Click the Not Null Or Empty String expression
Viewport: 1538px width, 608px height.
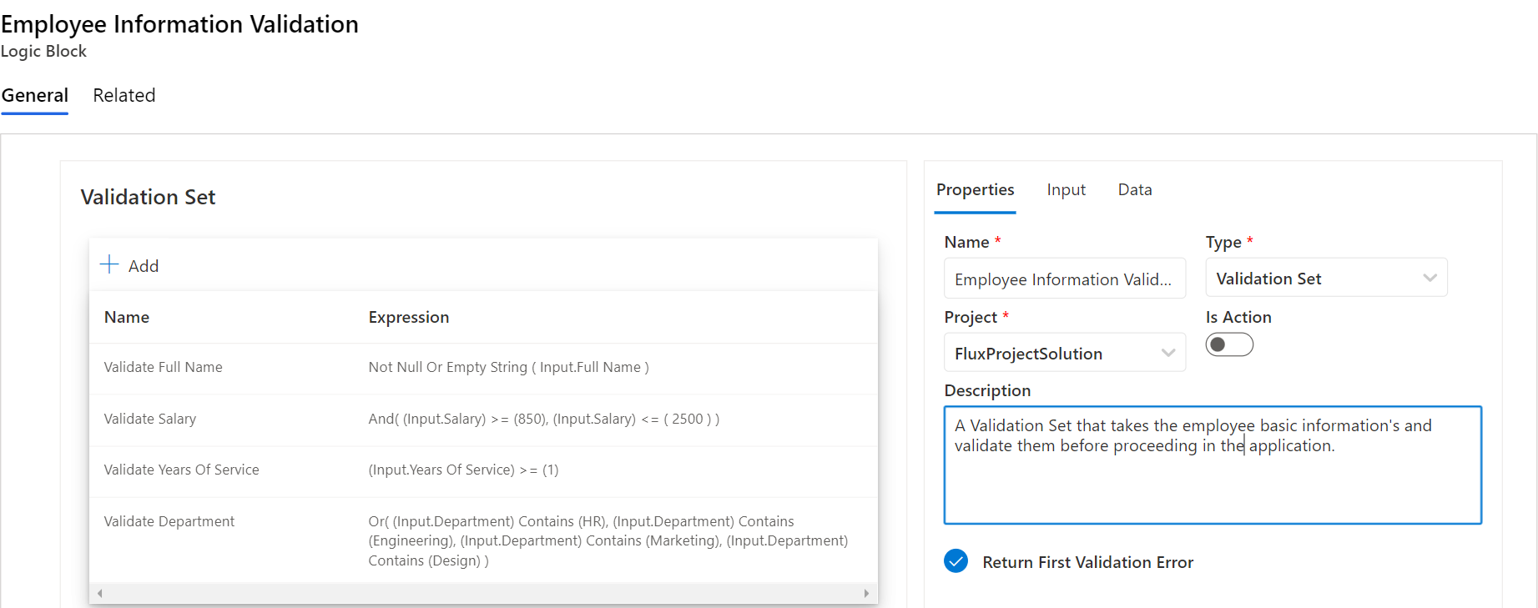point(508,367)
